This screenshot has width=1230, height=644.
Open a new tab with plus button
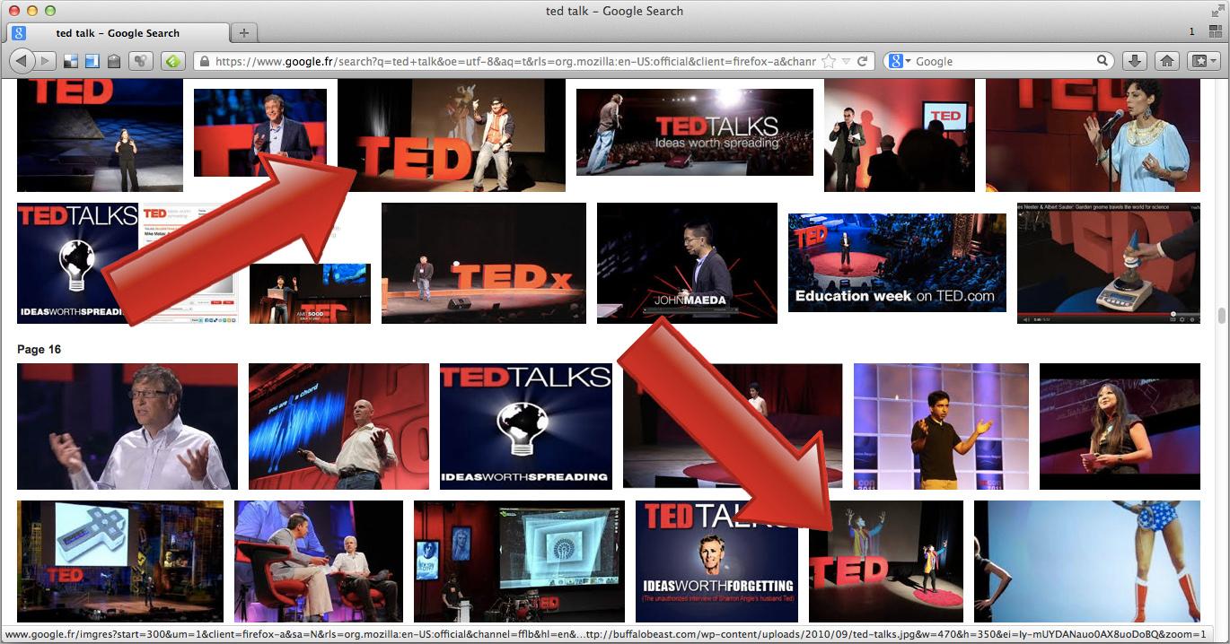[x=244, y=33]
